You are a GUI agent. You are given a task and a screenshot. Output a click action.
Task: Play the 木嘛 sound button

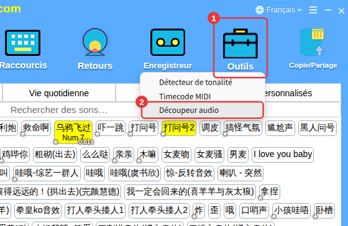(148, 155)
